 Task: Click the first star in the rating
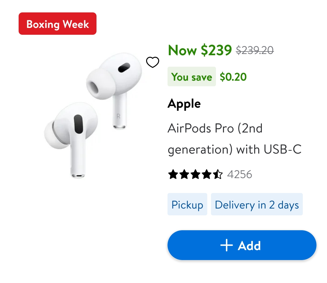(173, 174)
